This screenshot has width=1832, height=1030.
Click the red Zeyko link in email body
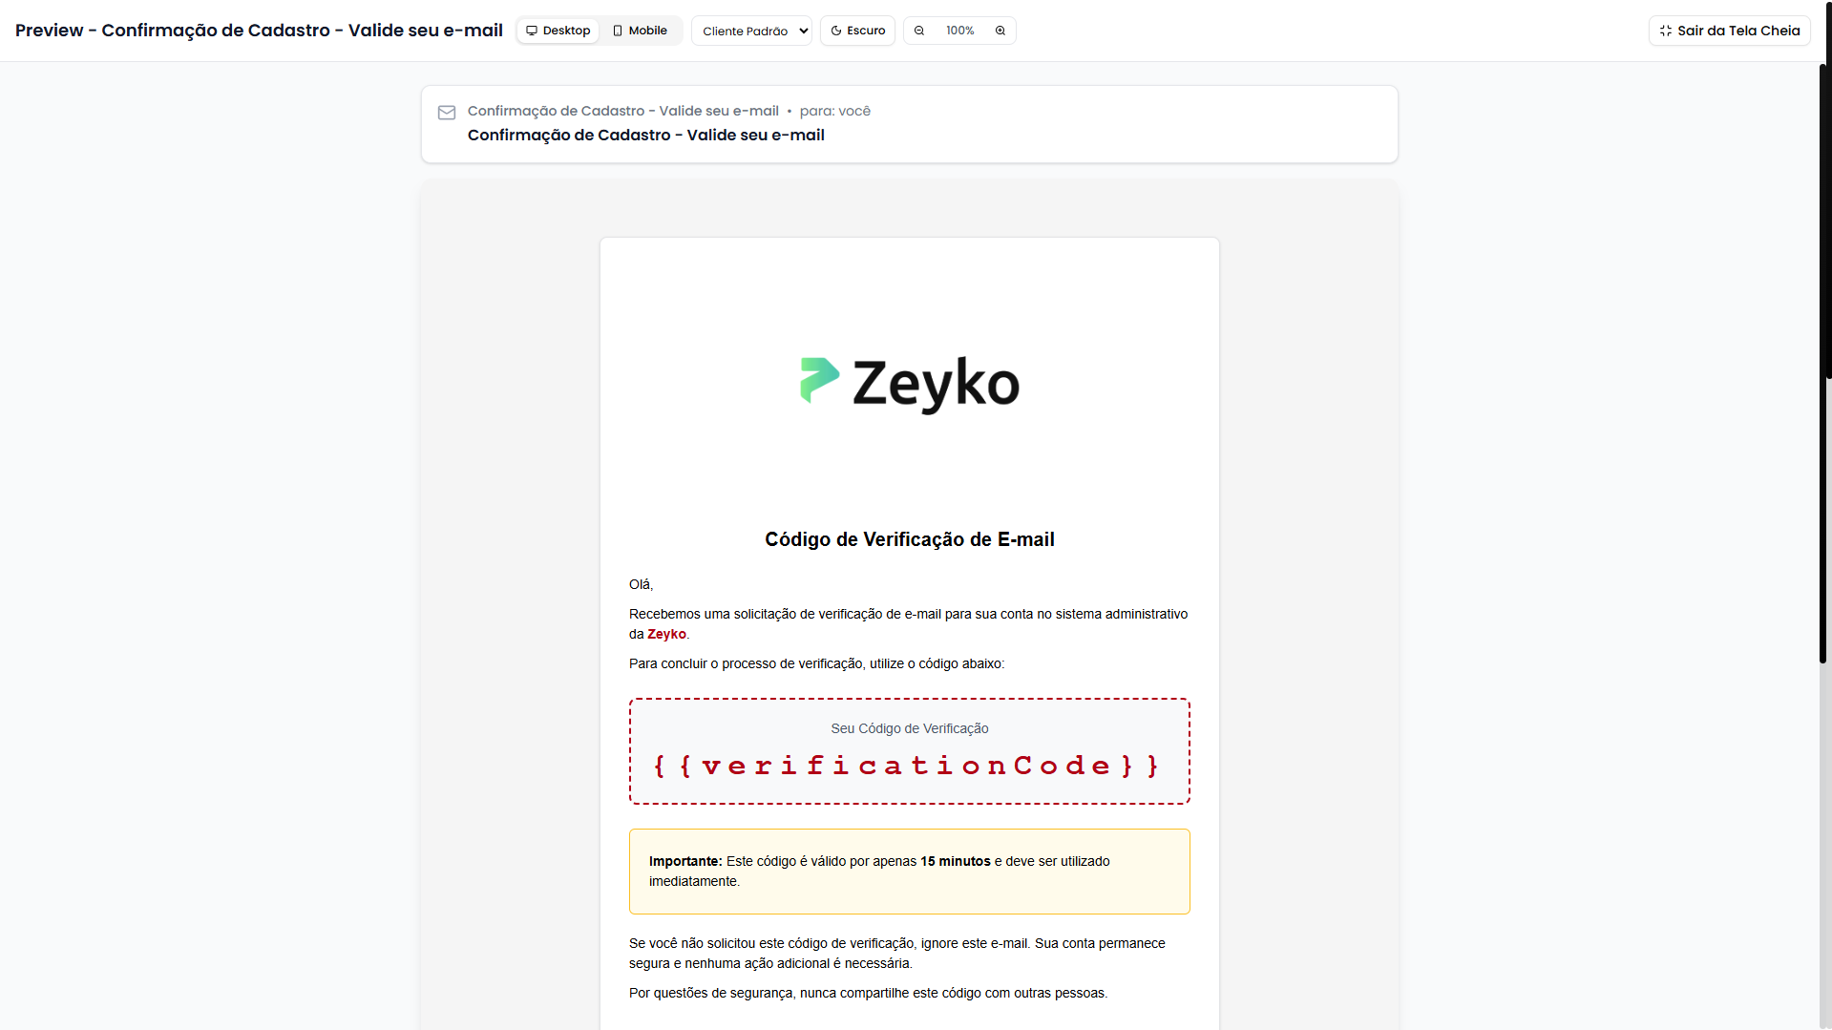click(x=666, y=634)
